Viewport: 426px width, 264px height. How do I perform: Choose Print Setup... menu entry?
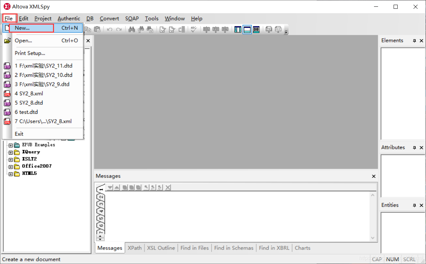43,53
